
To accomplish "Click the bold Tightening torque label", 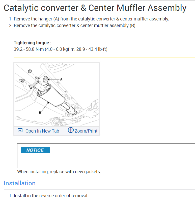I will [x=32, y=43].
